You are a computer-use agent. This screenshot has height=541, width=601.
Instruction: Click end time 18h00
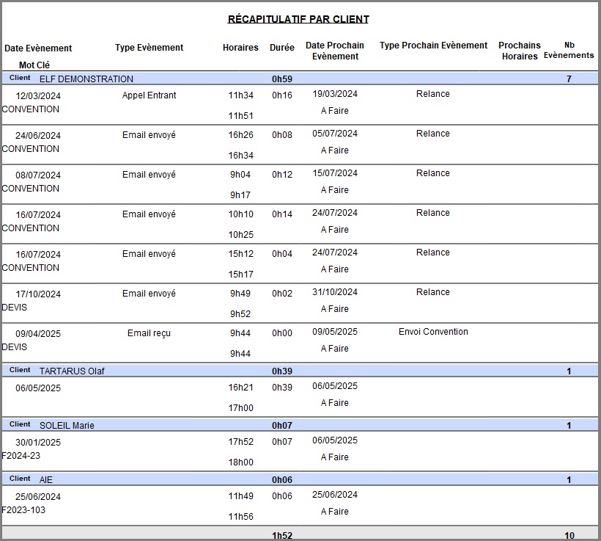[240, 462]
